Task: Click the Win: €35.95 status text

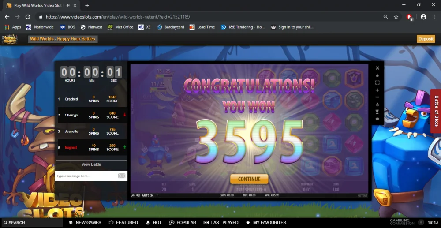Action: [273, 195]
